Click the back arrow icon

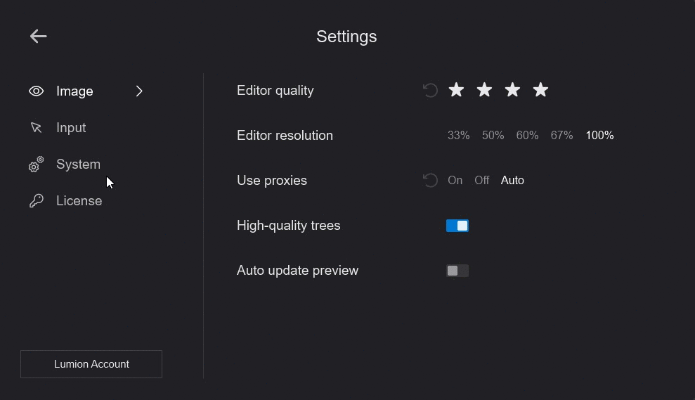[x=38, y=37]
